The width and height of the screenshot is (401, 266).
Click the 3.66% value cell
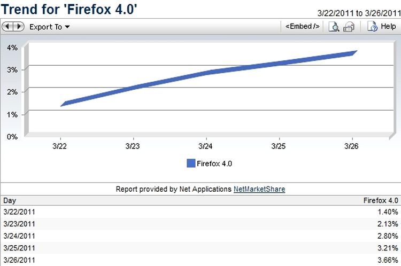coord(388,260)
